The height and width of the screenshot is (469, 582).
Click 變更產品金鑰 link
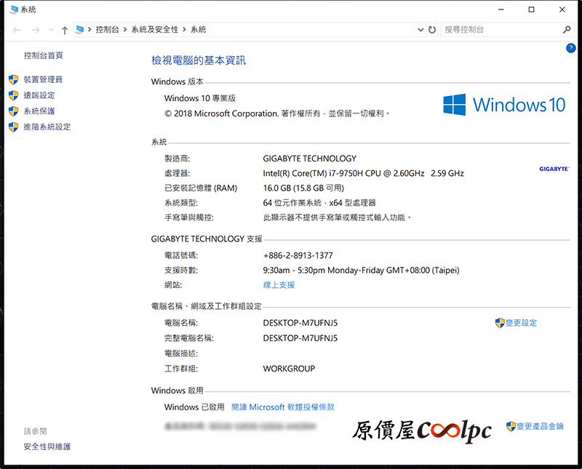pos(540,426)
